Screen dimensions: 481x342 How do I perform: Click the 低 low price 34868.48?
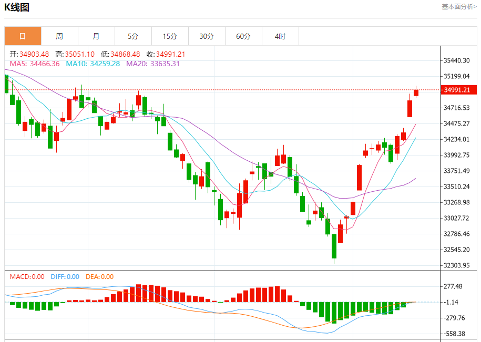click(x=125, y=54)
